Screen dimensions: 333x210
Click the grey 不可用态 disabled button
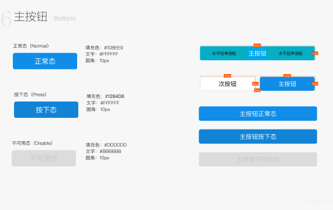(44, 158)
